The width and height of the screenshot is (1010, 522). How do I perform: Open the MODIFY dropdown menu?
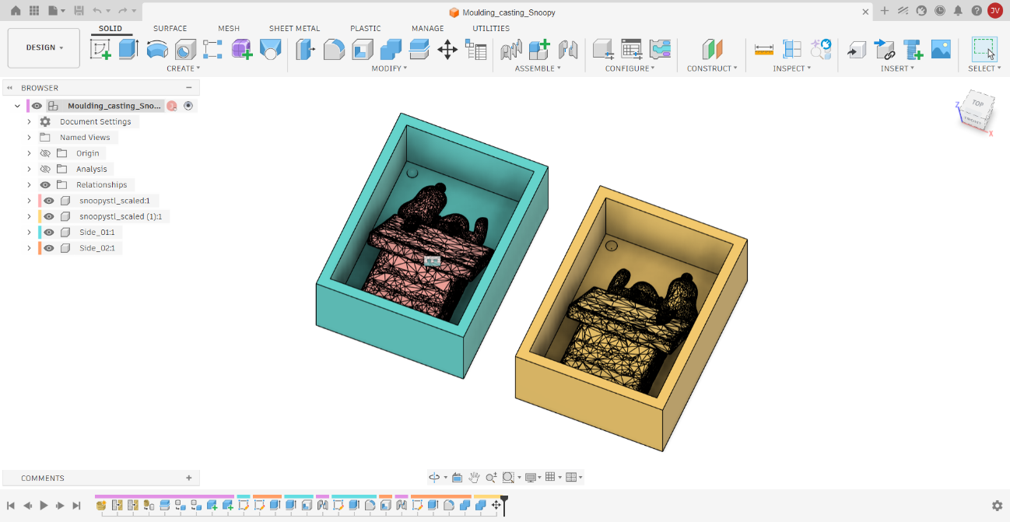[390, 68]
